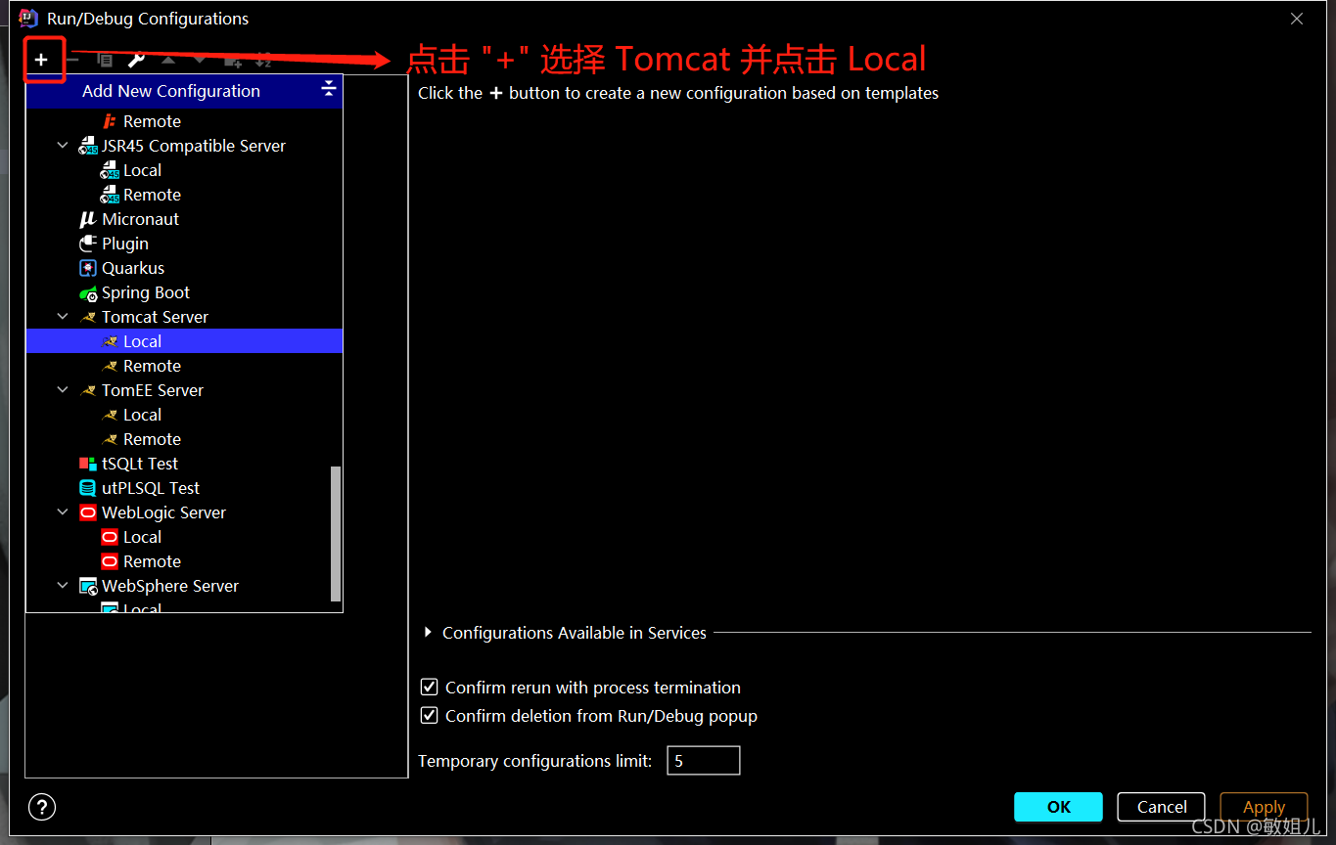
Task: Collapse the Tomcat Server chevron
Action: (63, 317)
